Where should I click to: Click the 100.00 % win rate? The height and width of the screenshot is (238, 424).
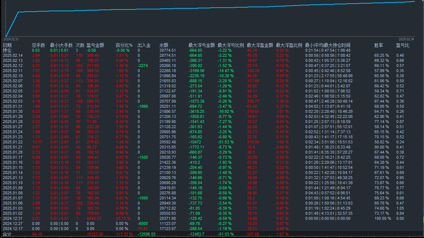click(x=382, y=219)
